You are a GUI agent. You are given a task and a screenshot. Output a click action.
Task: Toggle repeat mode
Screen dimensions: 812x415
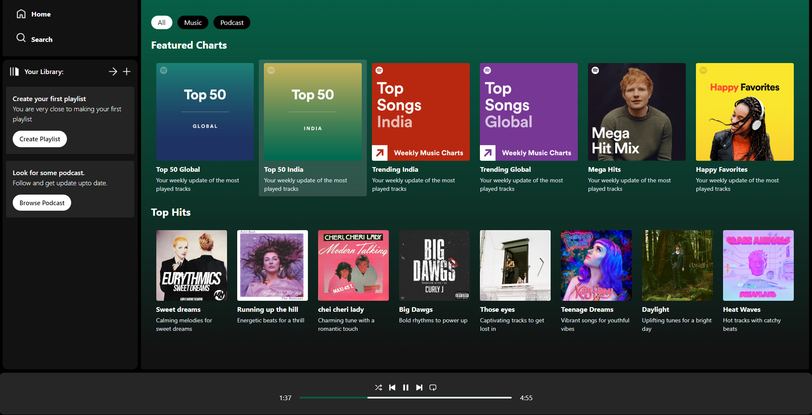433,388
